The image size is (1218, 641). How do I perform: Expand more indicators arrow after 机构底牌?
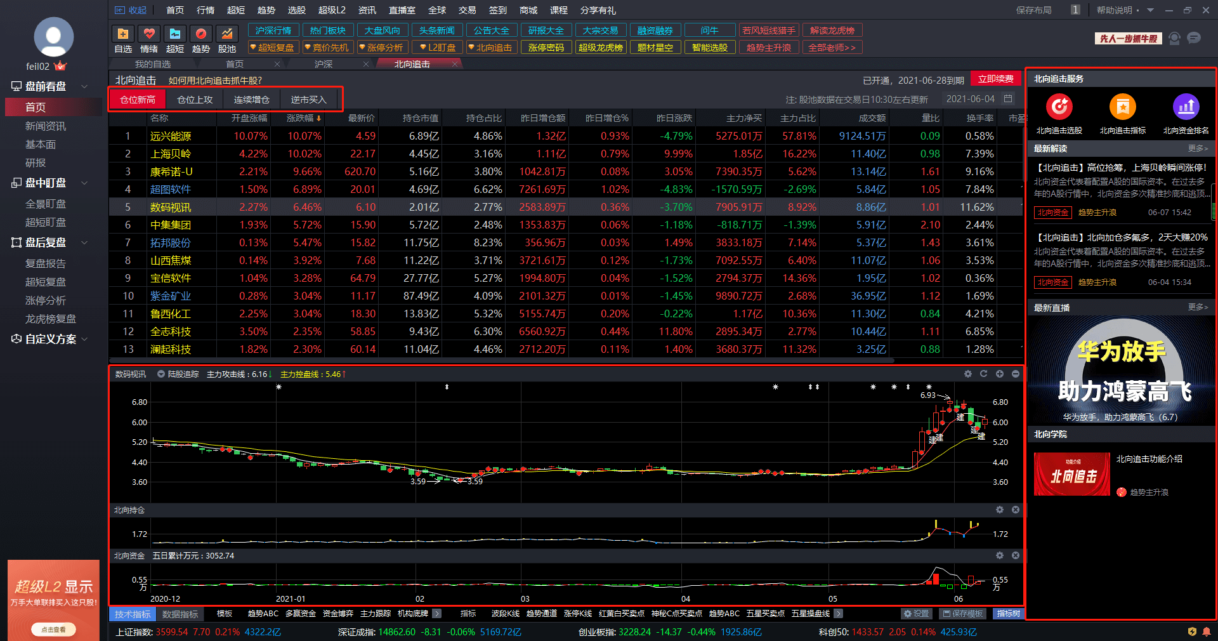pyautogui.click(x=436, y=614)
